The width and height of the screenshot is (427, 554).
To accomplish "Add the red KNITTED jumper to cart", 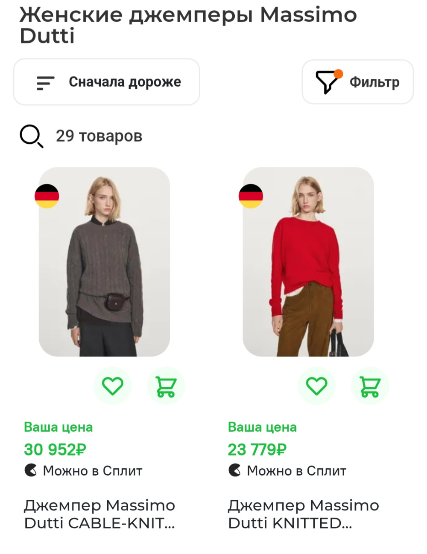I will tap(370, 385).
